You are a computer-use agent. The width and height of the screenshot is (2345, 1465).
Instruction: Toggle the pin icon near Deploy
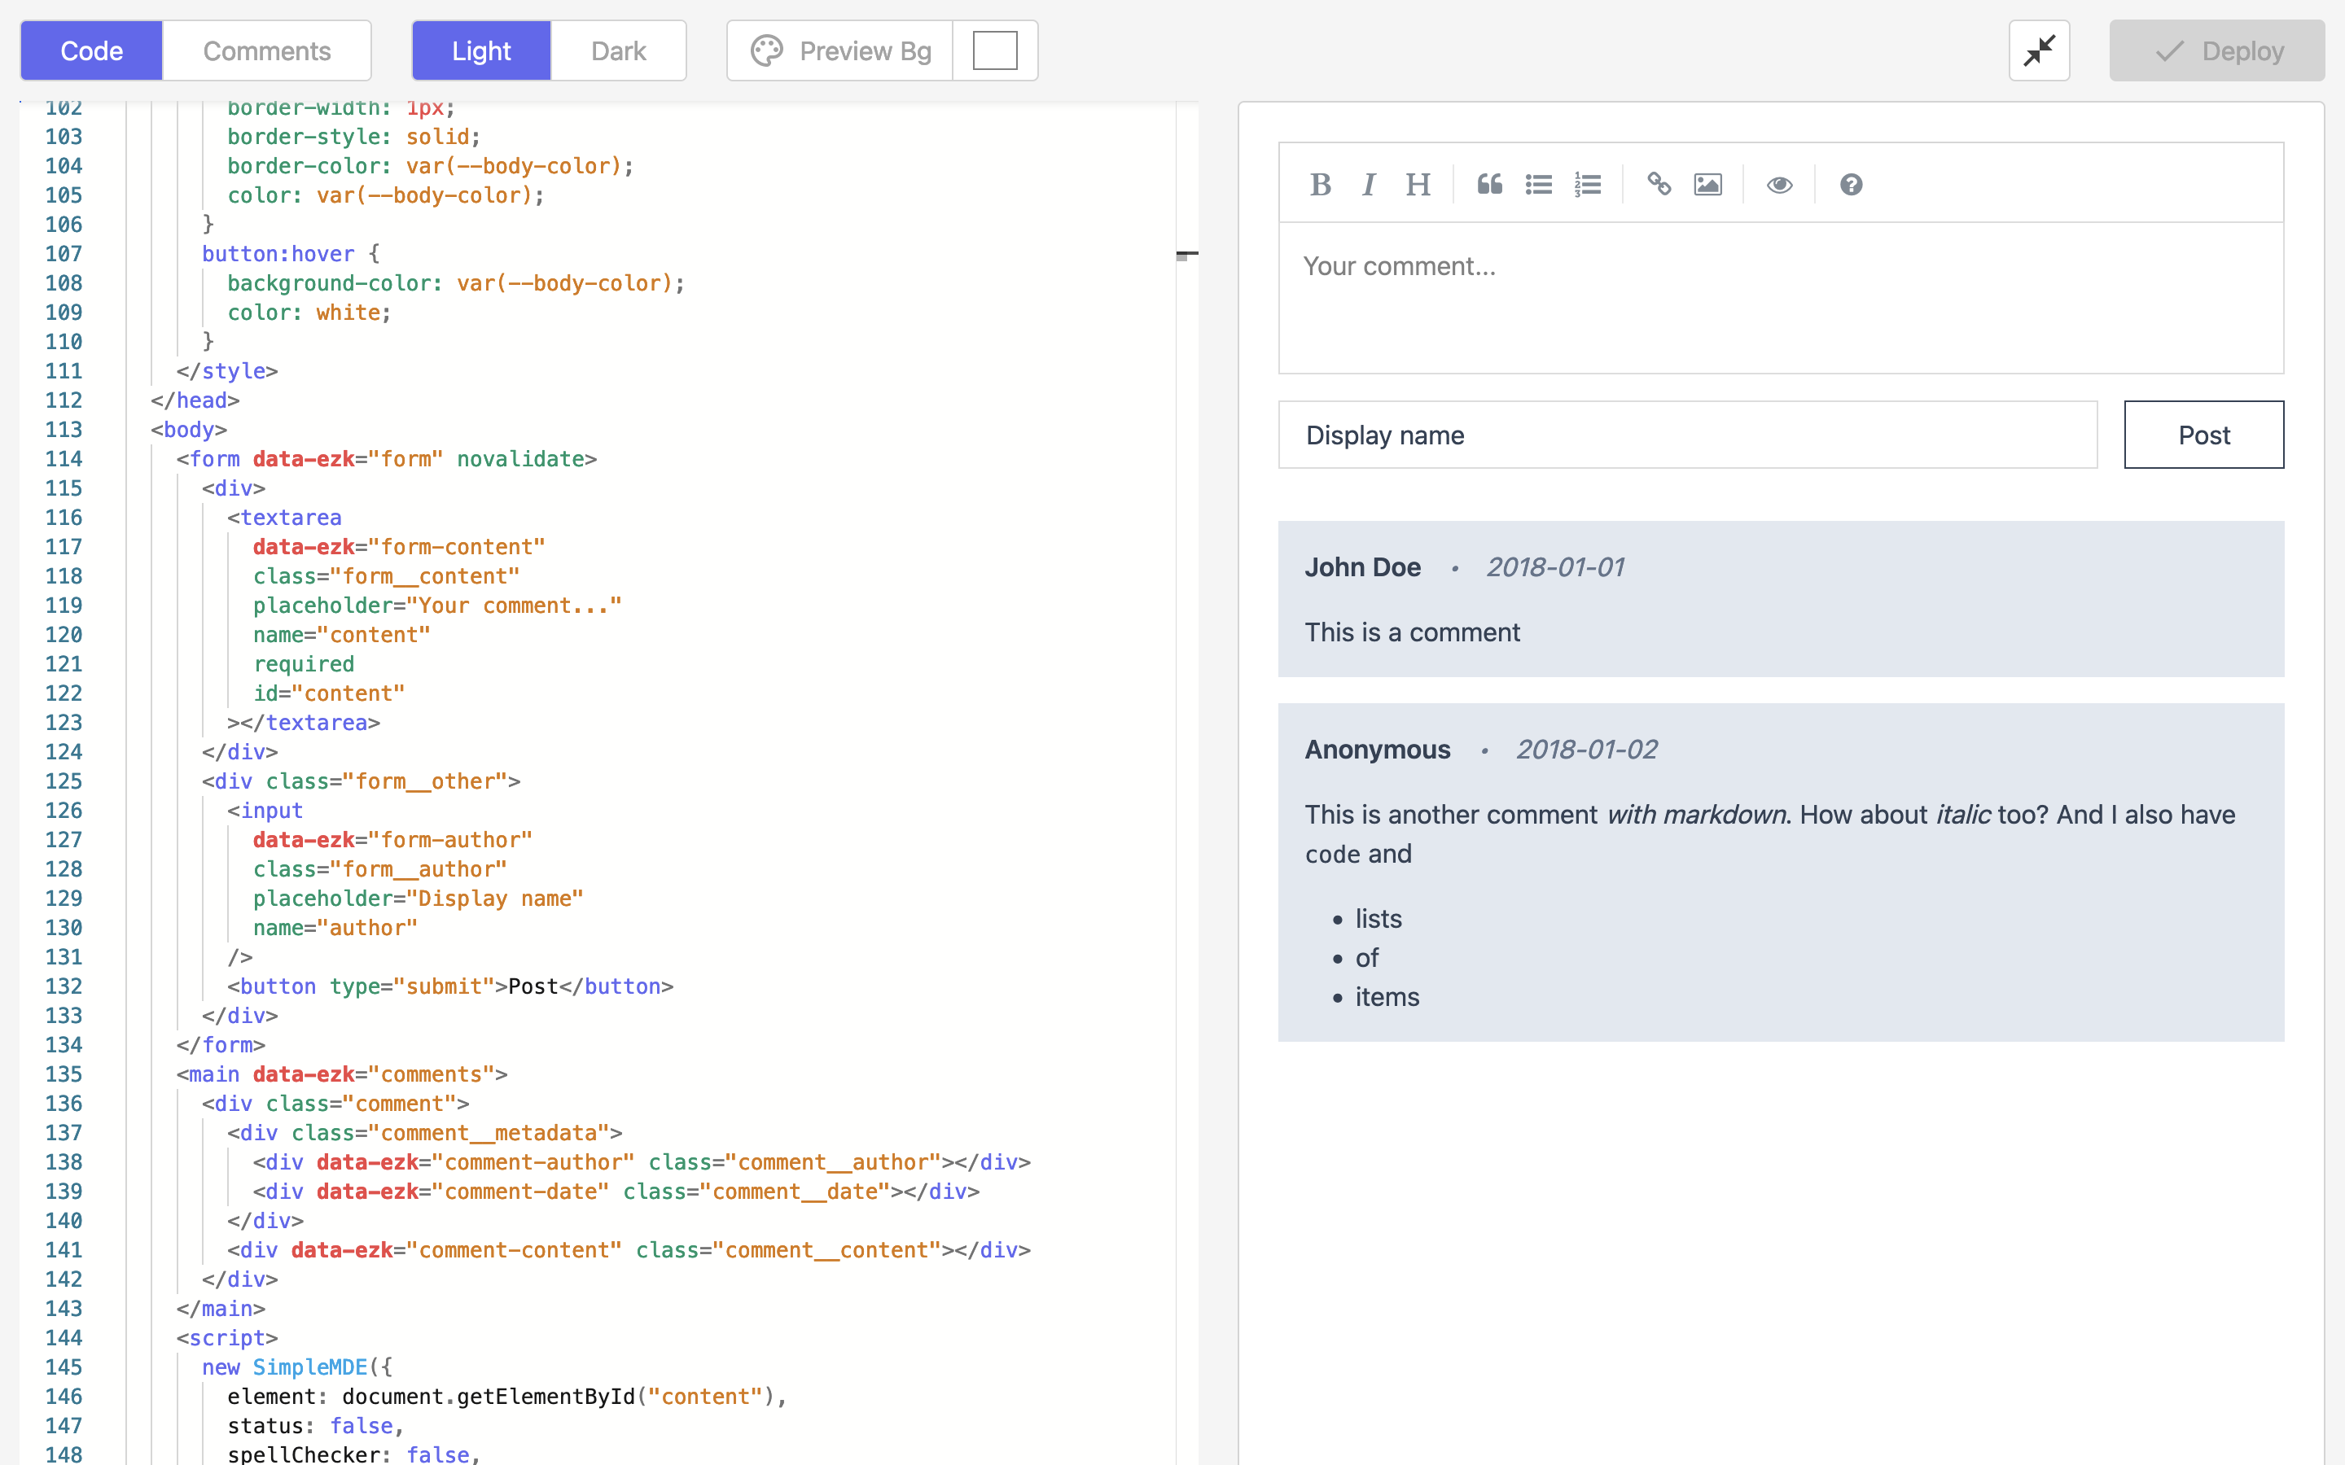[2039, 50]
